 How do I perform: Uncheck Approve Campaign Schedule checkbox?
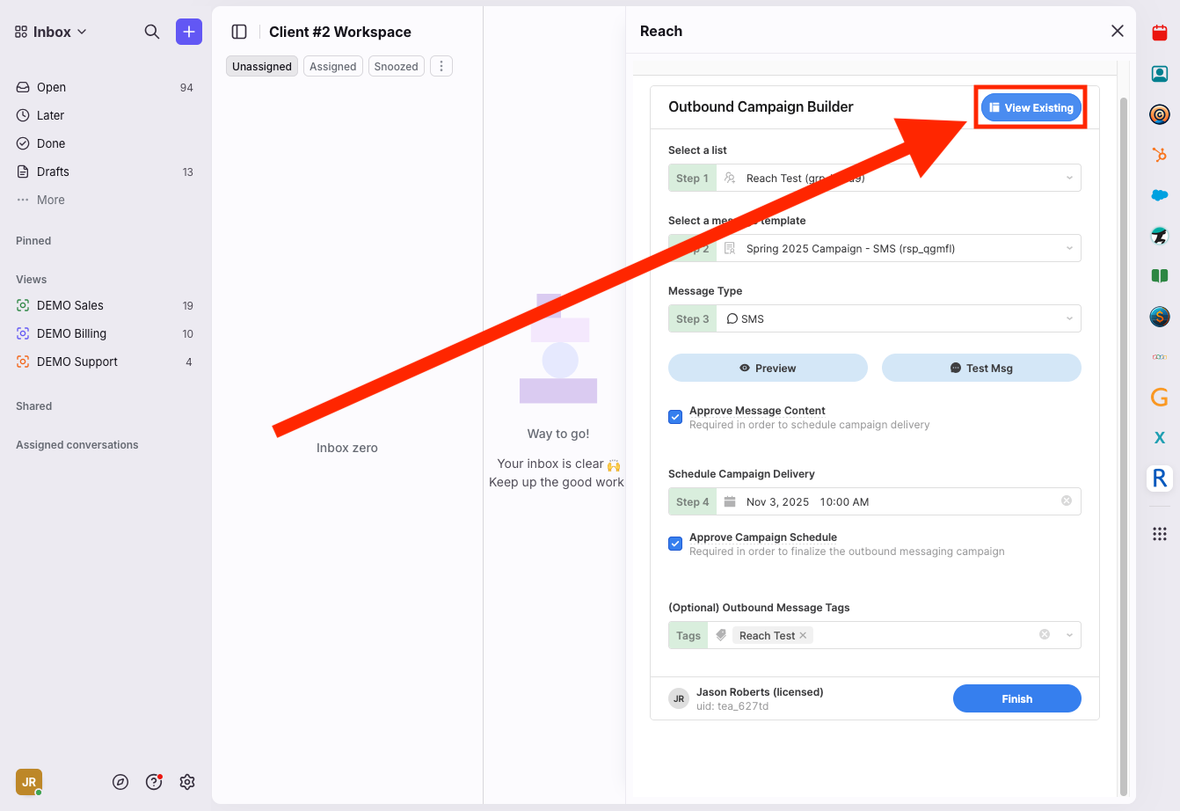click(x=675, y=544)
